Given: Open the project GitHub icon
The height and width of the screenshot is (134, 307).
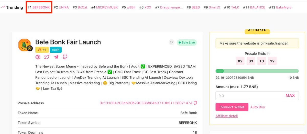Looking at the screenshot, I should 65,57.
